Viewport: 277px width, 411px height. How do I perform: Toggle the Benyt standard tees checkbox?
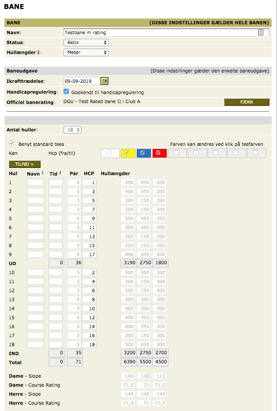click(x=12, y=144)
